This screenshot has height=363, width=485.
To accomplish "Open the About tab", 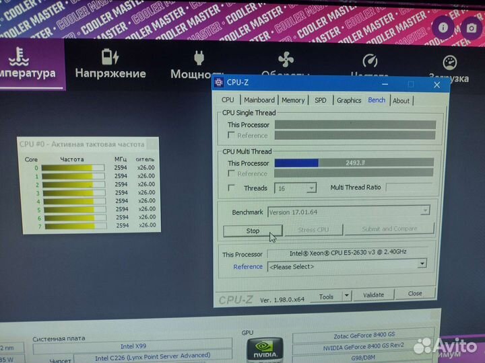I will click(x=401, y=101).
